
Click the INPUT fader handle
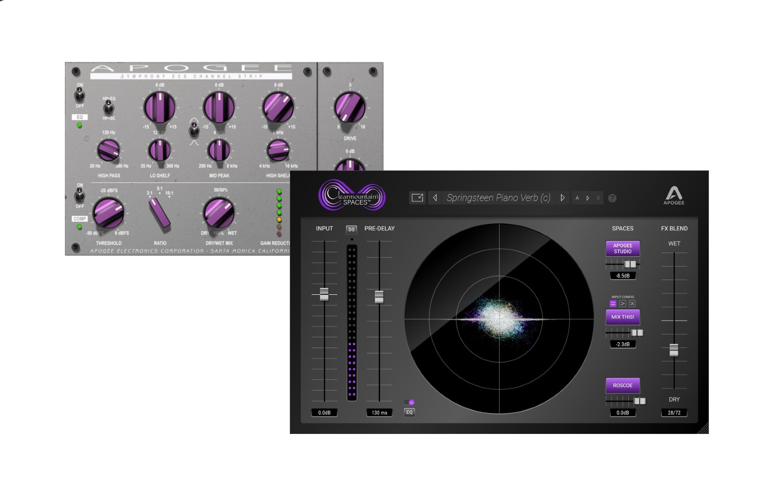coord(324,294)
